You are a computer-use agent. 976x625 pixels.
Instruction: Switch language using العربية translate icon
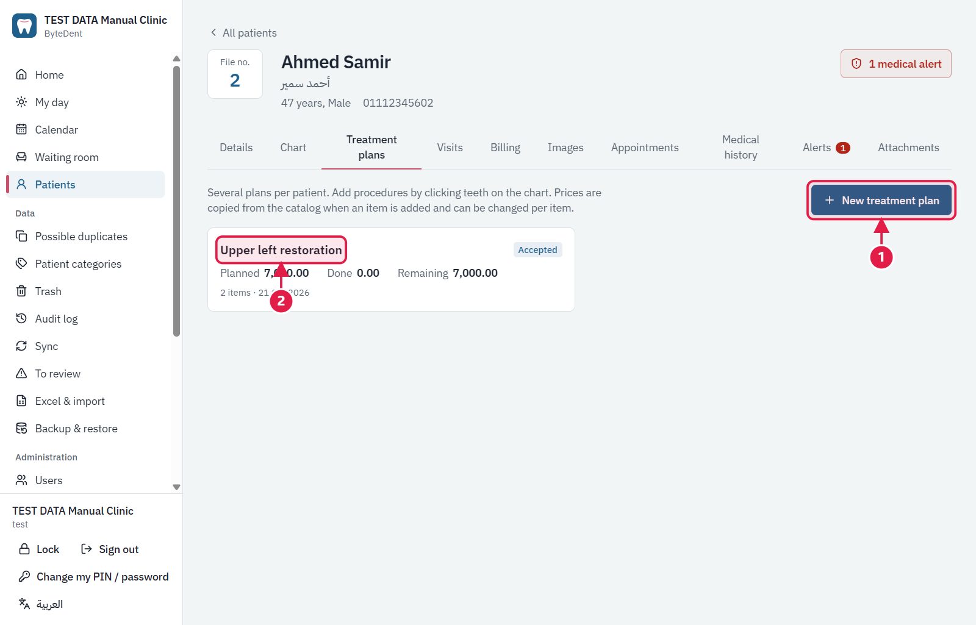pyautogui.click(x=24, y=604)
